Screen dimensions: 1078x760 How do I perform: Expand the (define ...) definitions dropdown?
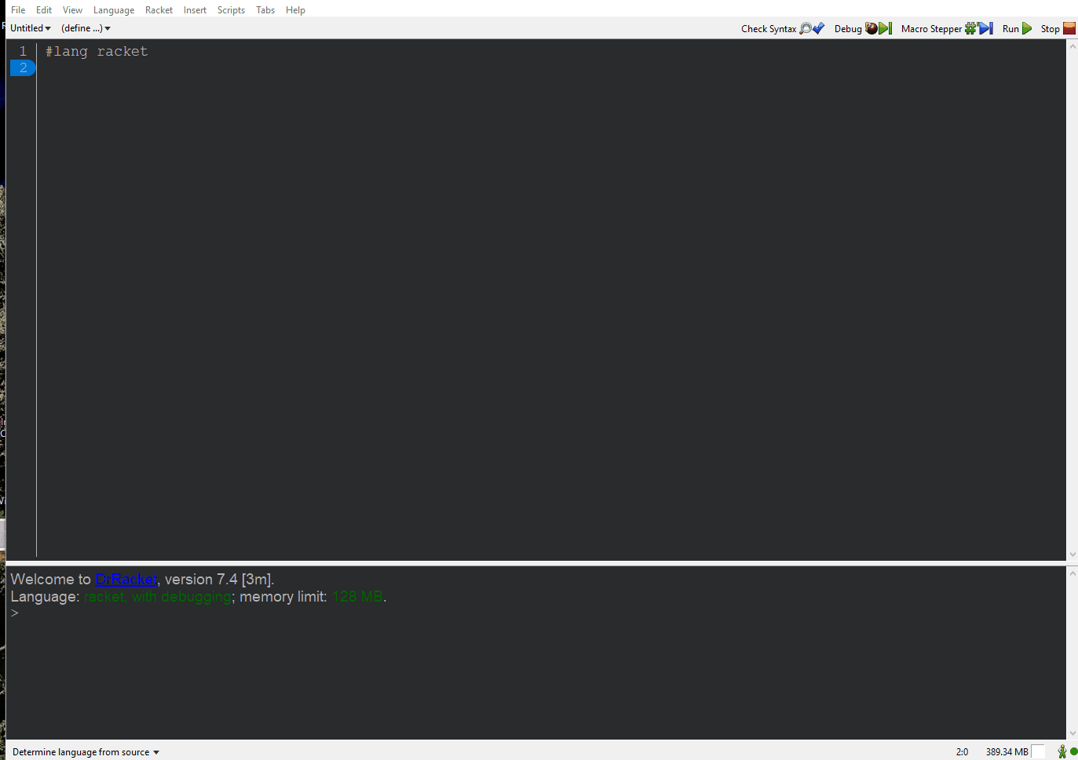click(86, 28)
